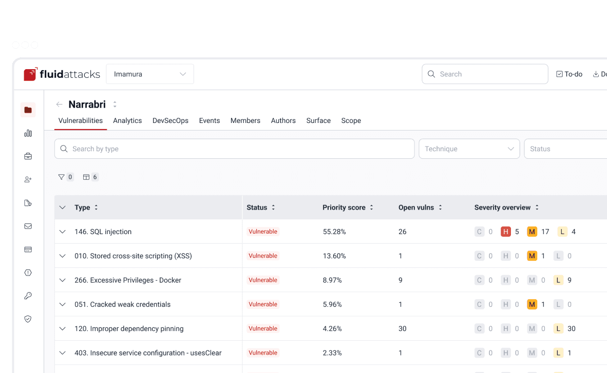
Task: Focus the top Search field
Action: [485, 74]
